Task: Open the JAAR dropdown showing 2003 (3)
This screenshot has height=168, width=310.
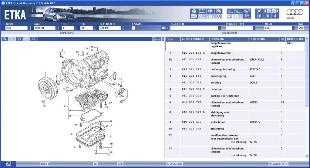Action: pos(57,28)
